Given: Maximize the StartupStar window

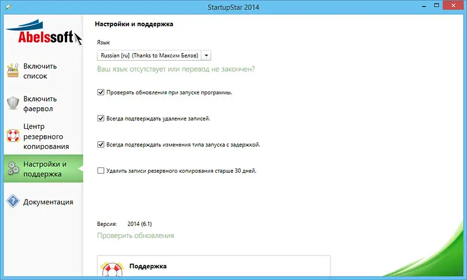Looking at the screenshot, I should coord(437,6).
